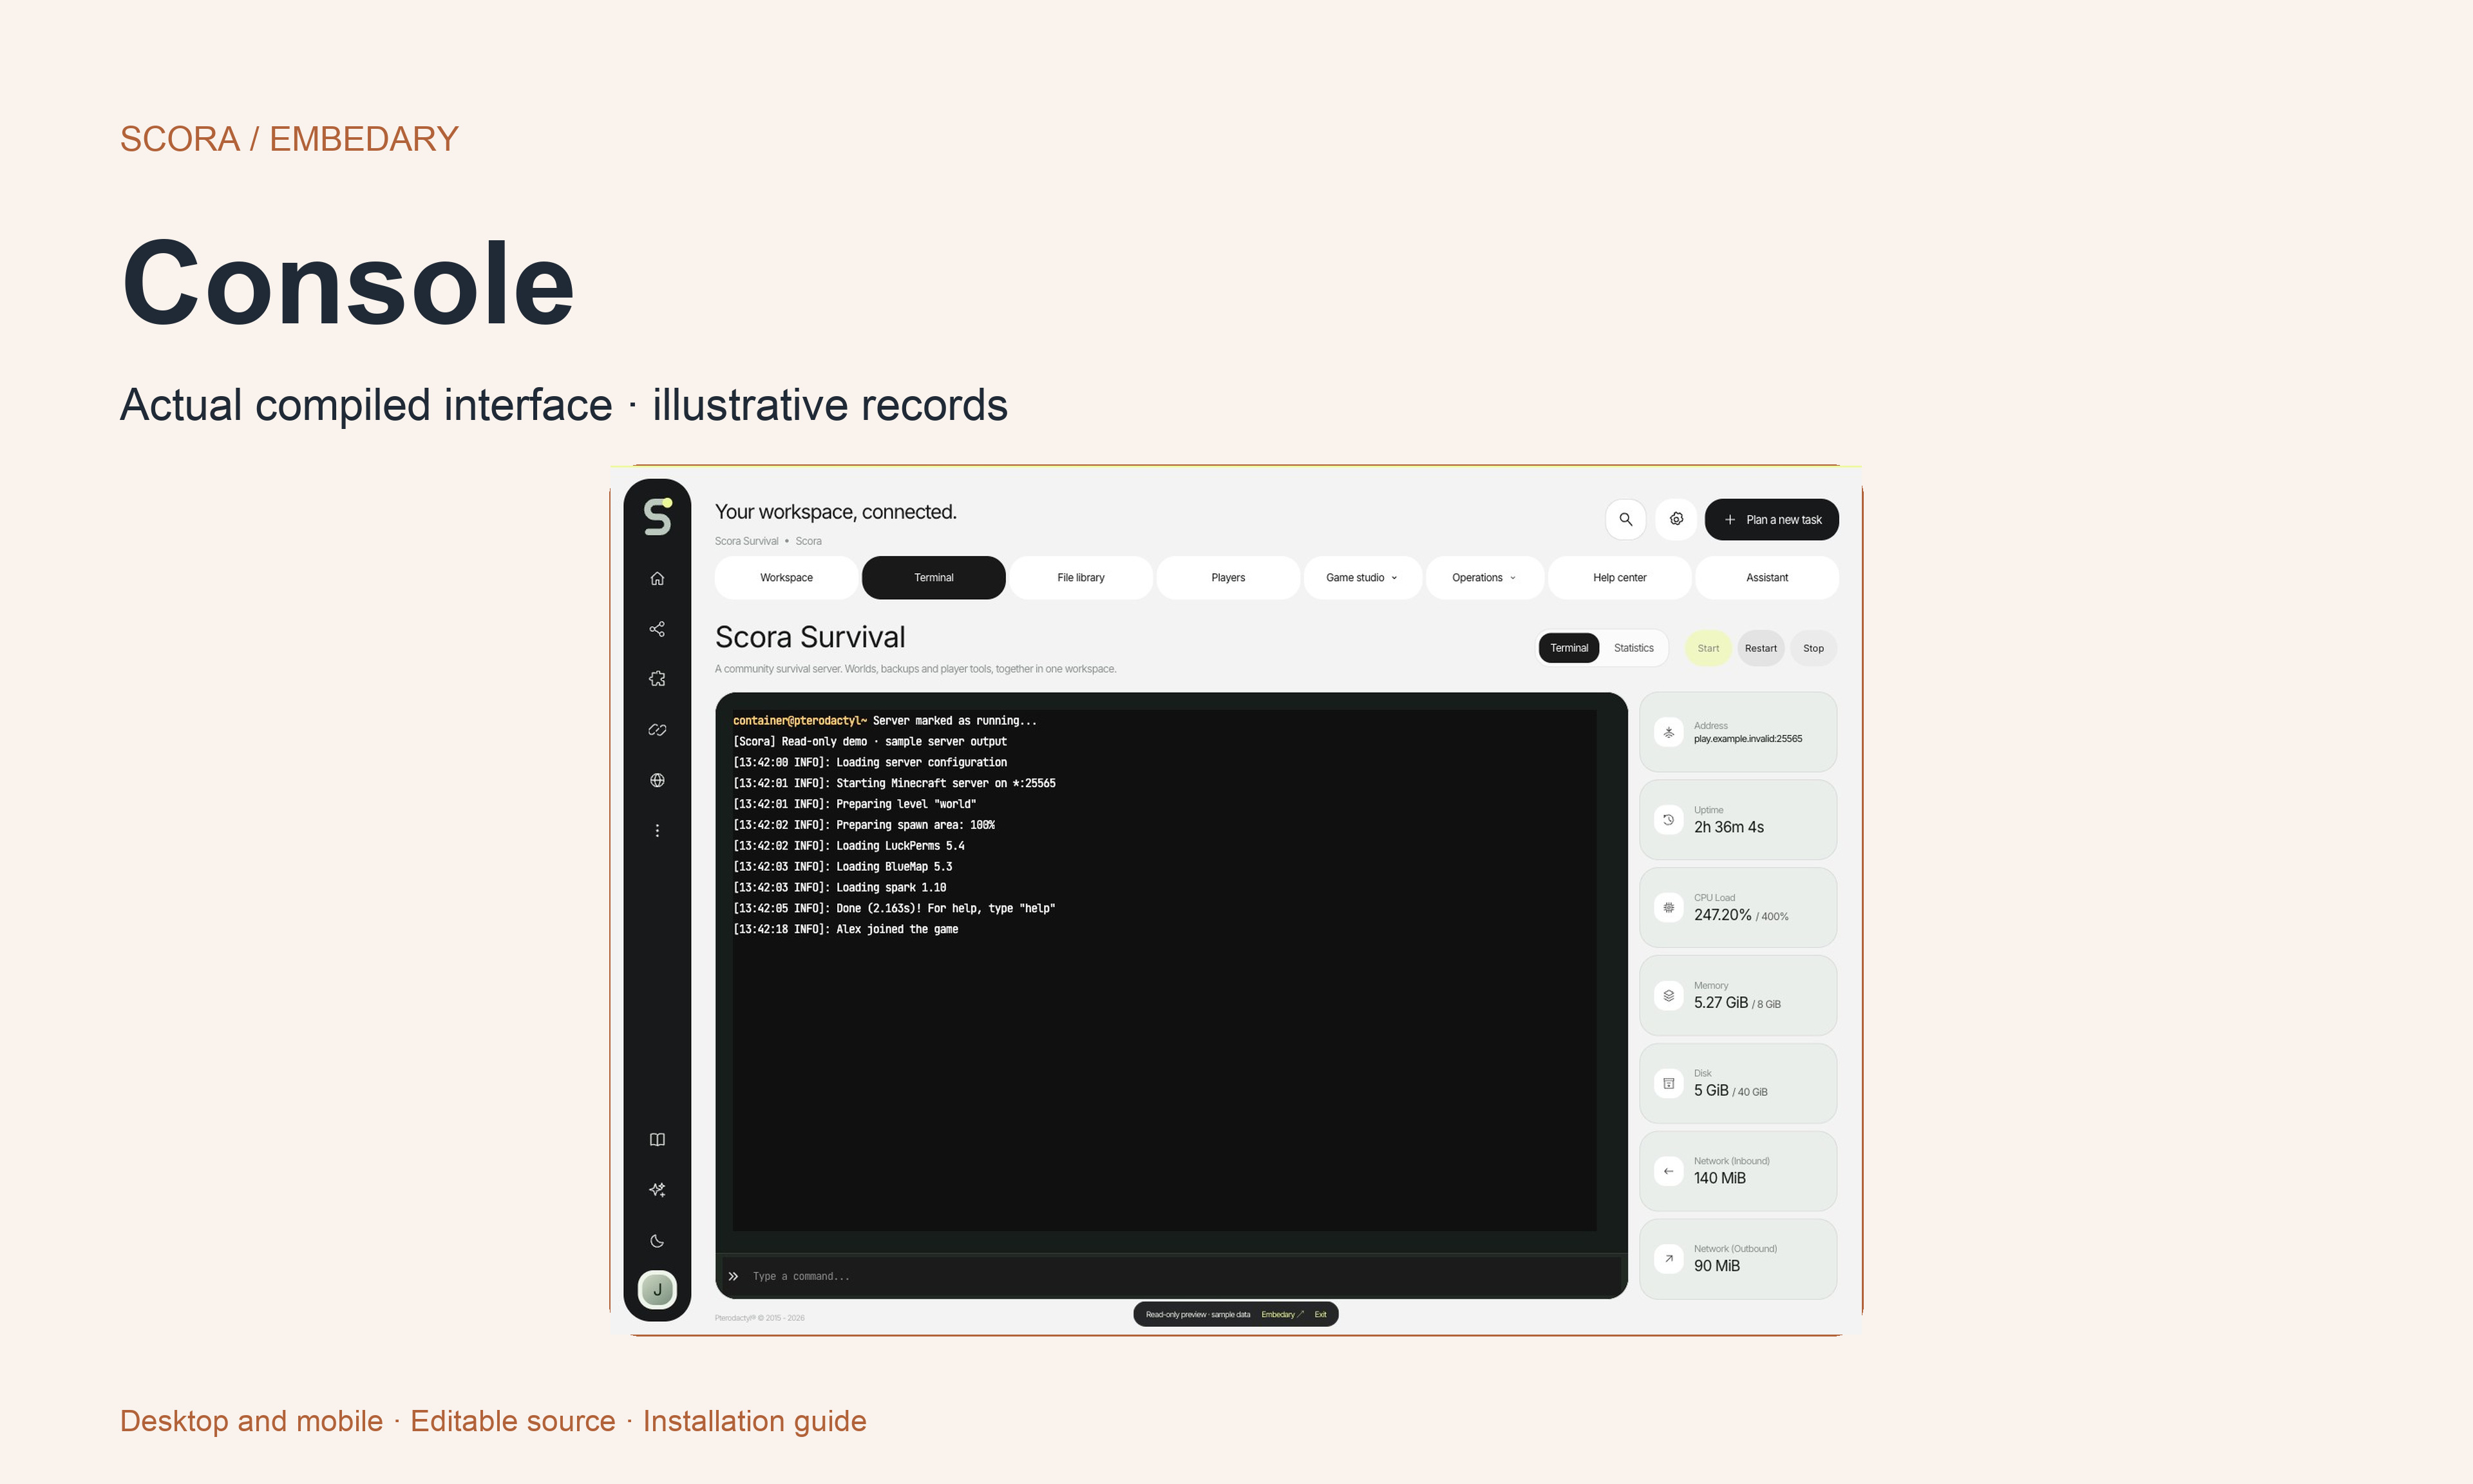The image size is (2473, 1484).
Task: Click the Scora S logo
Action: (658, 516)
